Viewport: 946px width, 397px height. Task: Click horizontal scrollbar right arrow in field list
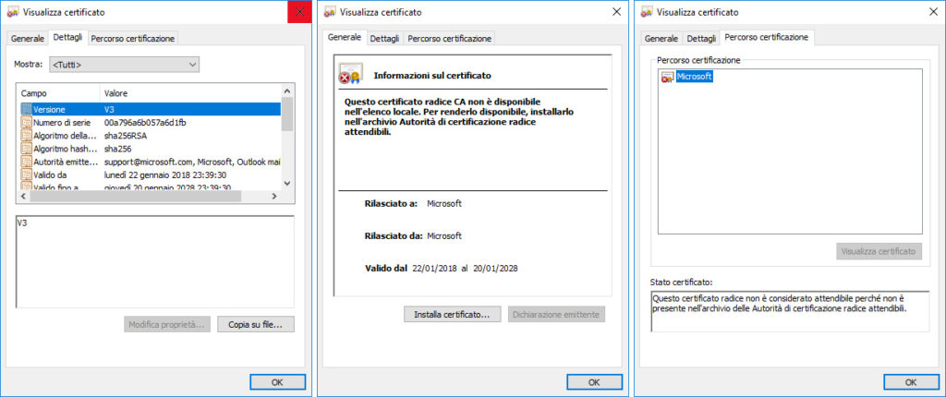[273, 197]
